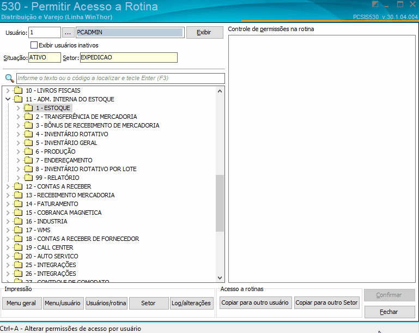Click folder icon of 25 - INTEGRAÇÕES
Screen dimensions: 419x333
tap(18, 265)
